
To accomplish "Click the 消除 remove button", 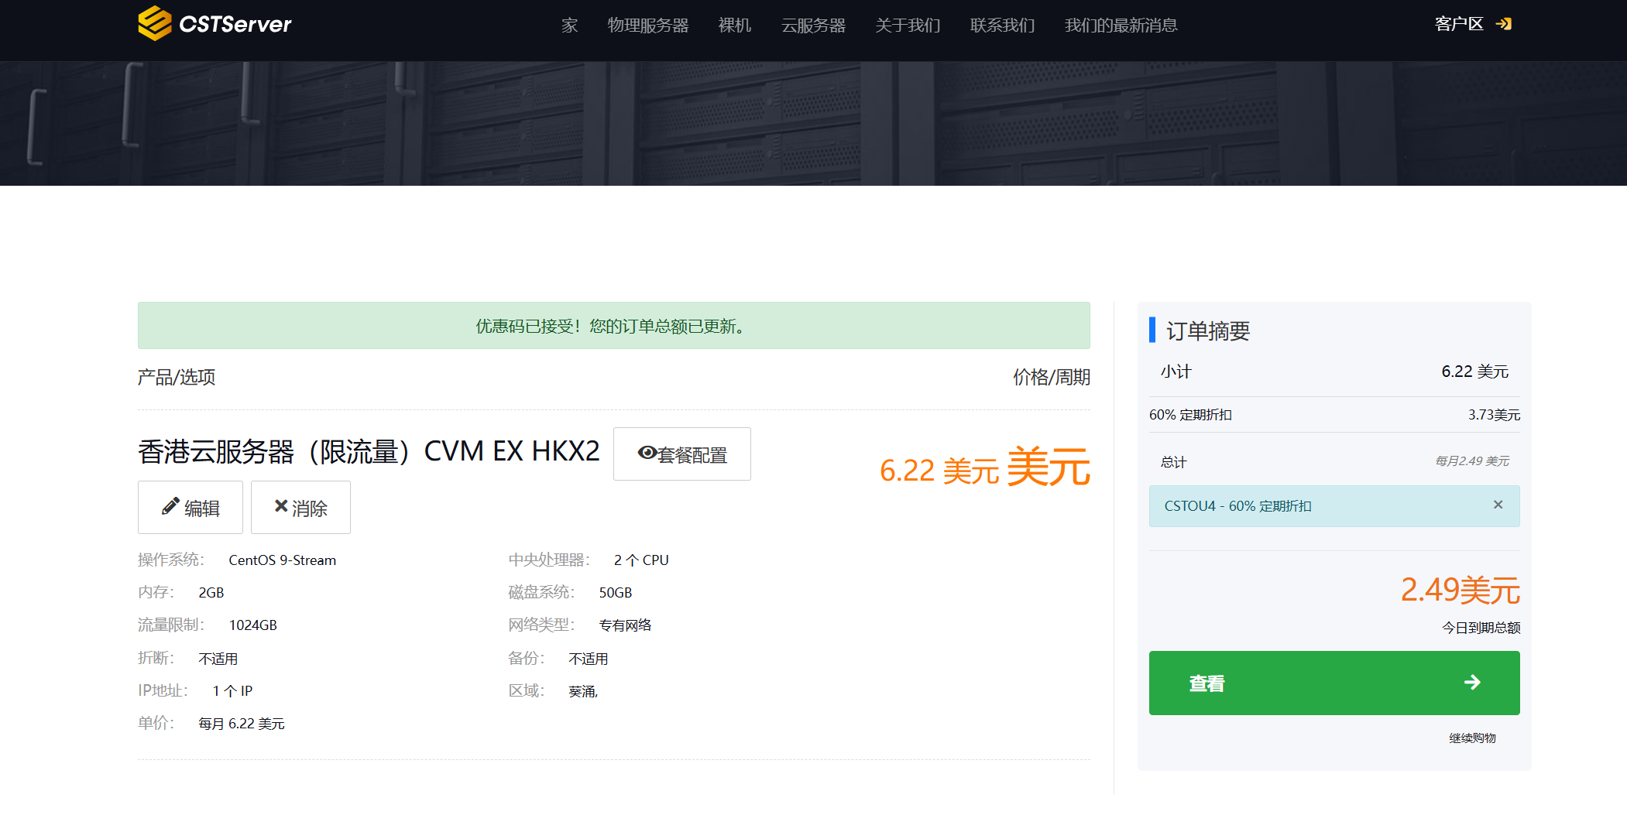I will tap(300, 508).
